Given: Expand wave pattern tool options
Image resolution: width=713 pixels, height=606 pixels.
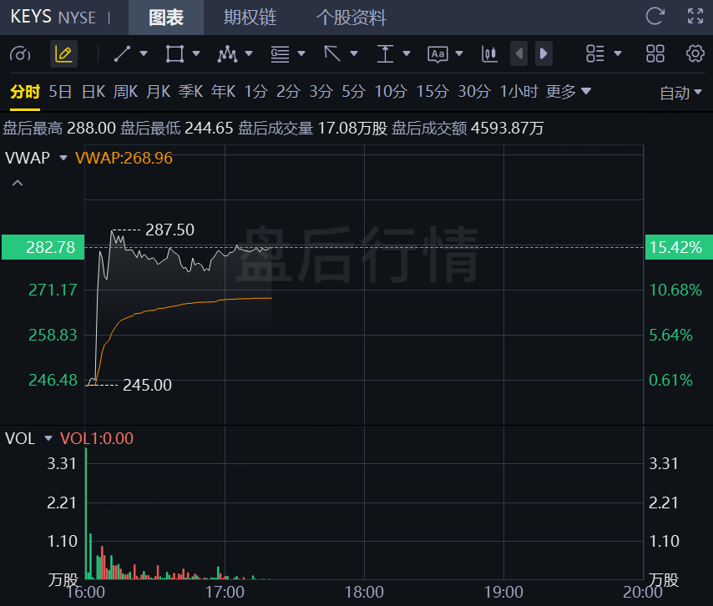Looking at the screenshot, I should click(249, 53).
